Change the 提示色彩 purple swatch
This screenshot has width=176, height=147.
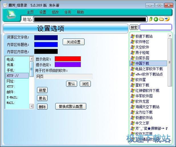tap(68, 65)
